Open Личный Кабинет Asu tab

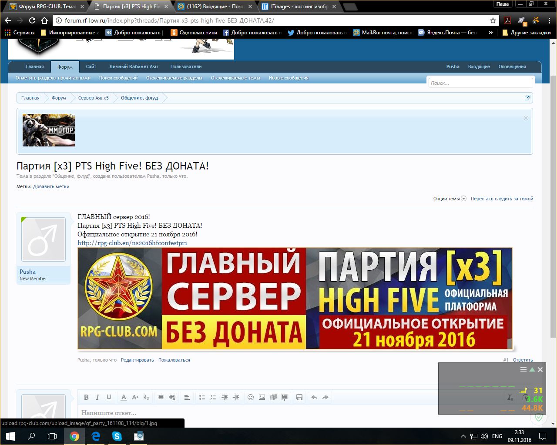coord(134,66)
